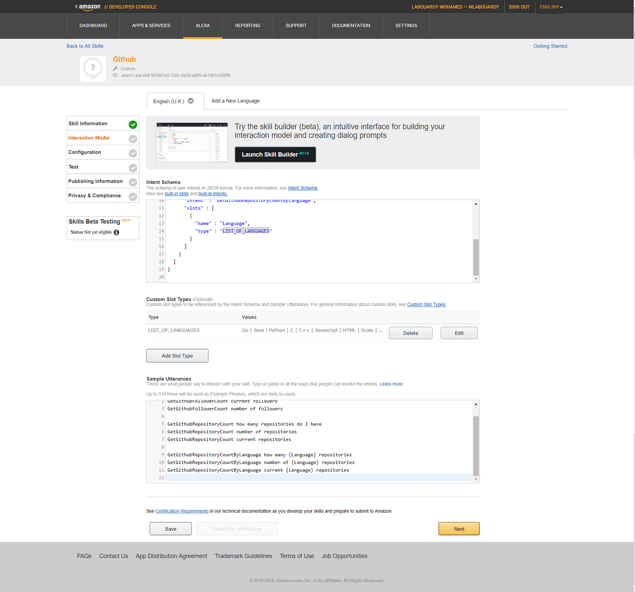The height and width of the screenshot is (592, 635).
Task: Open the Custom Slot Types help link
Action: pyautogui.click(x=427, y=305)
